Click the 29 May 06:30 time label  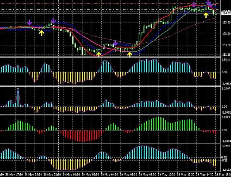(x=128, y=175)
